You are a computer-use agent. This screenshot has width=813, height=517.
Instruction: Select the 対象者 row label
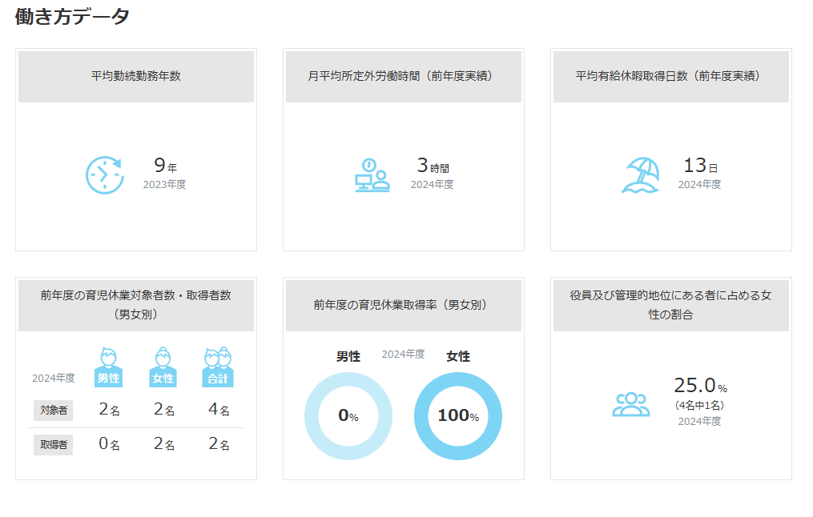(53, 411)
